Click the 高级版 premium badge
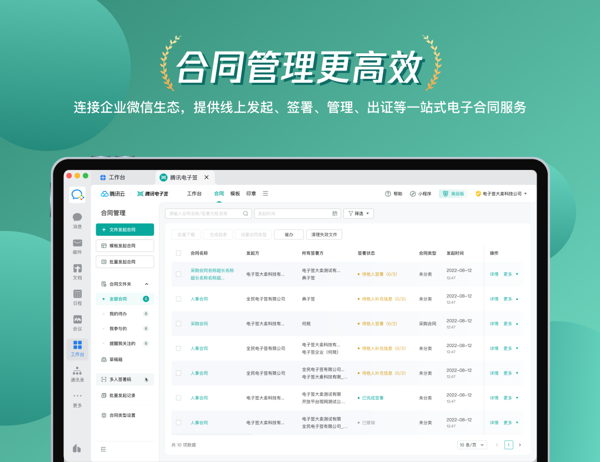The image size is (600, 462). [453, 194]
